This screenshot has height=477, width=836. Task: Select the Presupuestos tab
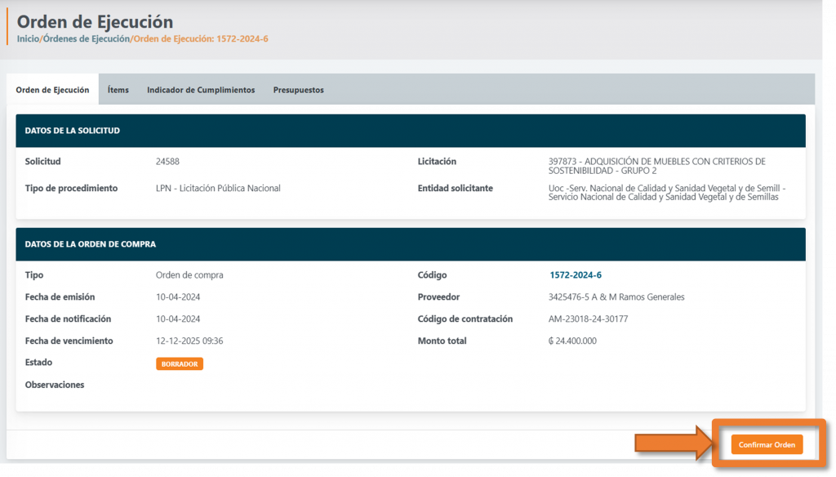click(298, 90)
